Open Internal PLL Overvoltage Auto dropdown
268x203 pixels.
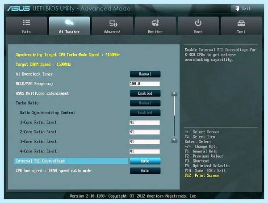click(x=145, y=161)
